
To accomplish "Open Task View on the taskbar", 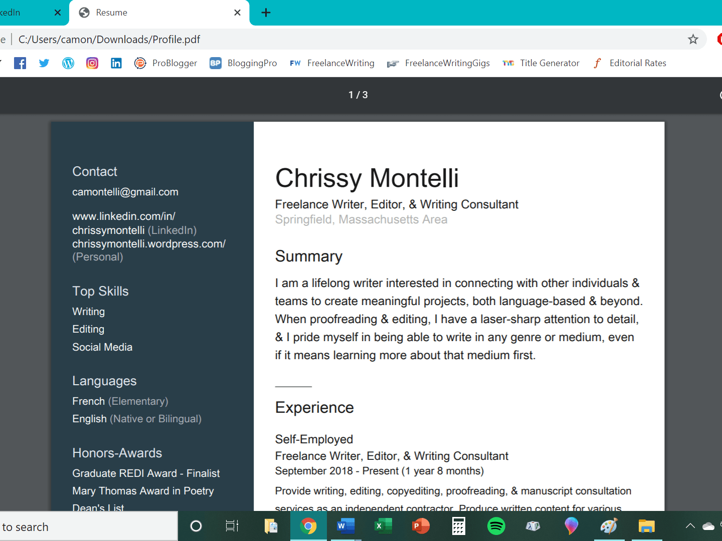I will [232, 526].
